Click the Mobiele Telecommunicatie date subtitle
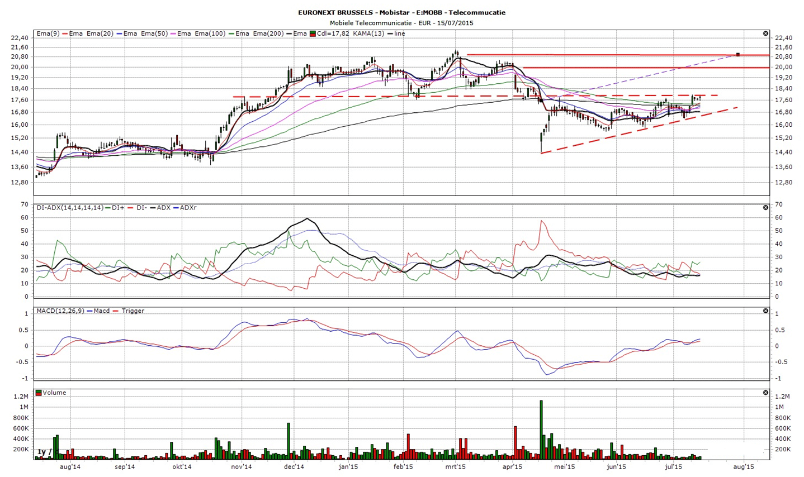804x477 pixels. (401, 23)
